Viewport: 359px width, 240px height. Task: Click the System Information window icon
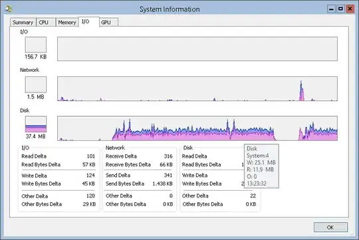click(x=9, y=9)
